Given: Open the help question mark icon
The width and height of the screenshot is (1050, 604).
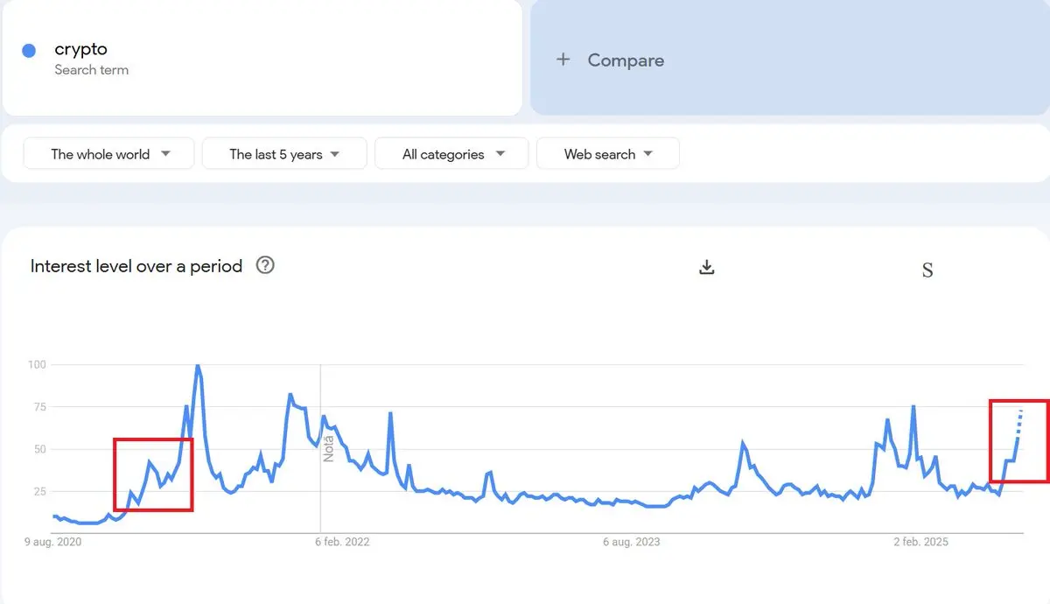Looking at the screenshot, I should 265,265.
